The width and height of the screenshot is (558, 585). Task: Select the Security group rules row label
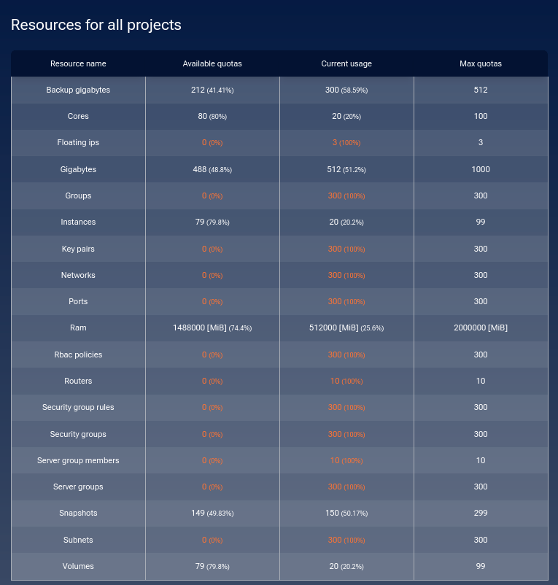coord(78,408)
